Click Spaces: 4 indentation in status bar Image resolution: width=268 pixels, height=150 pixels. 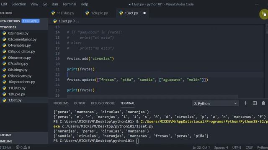click(221, 147)
